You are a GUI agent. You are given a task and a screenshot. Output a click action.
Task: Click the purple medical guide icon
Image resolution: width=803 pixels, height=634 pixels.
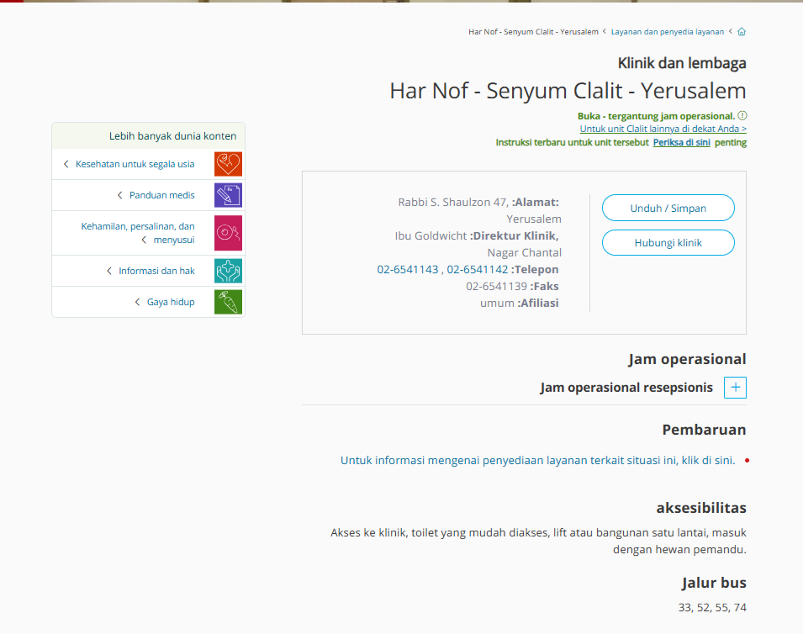228,195
